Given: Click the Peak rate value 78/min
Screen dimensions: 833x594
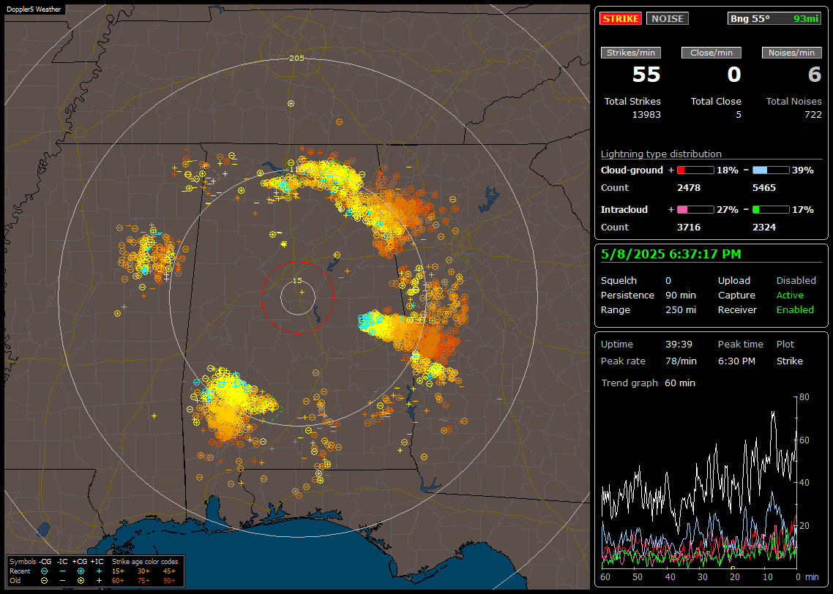Looking at the screenshot, I should (681, 361).
